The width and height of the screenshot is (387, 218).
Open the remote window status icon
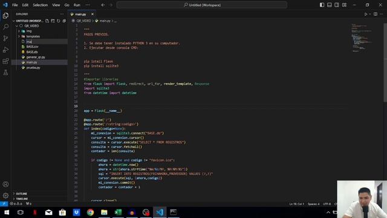coord(4,203)
